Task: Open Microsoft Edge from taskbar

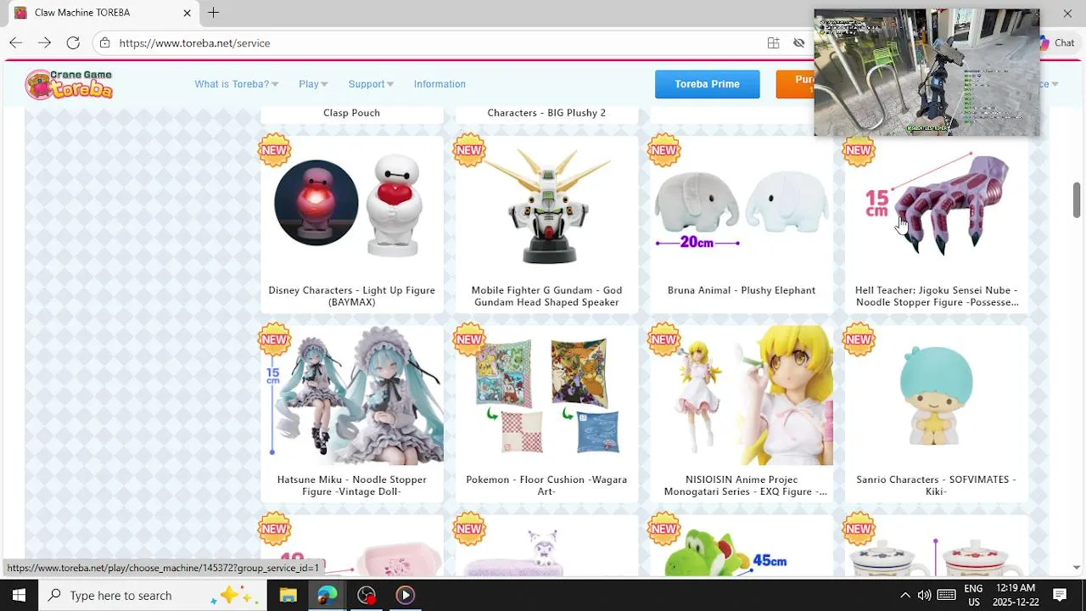Action: click(327, 595)
